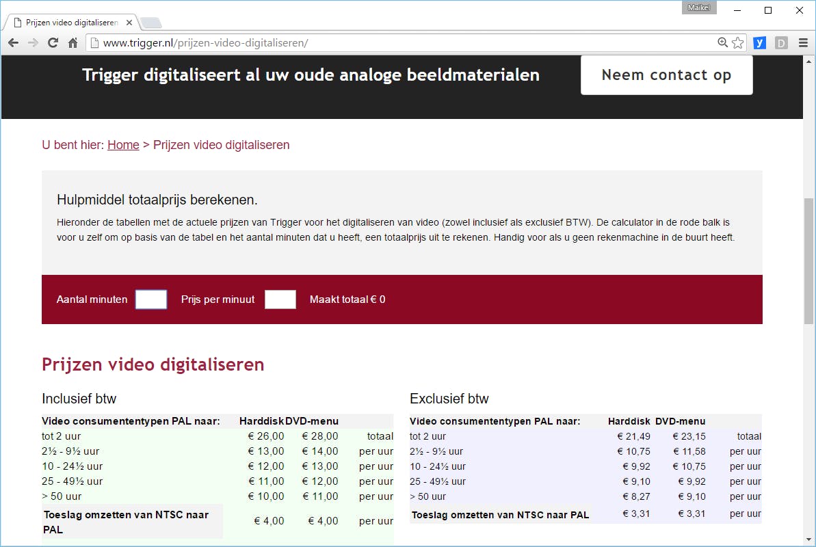The height and width of the screenshot is (547, 816).
Task: Click the 'Hulpmiddel totaalprijs berekenen.' heading
Action: (157, 200)
